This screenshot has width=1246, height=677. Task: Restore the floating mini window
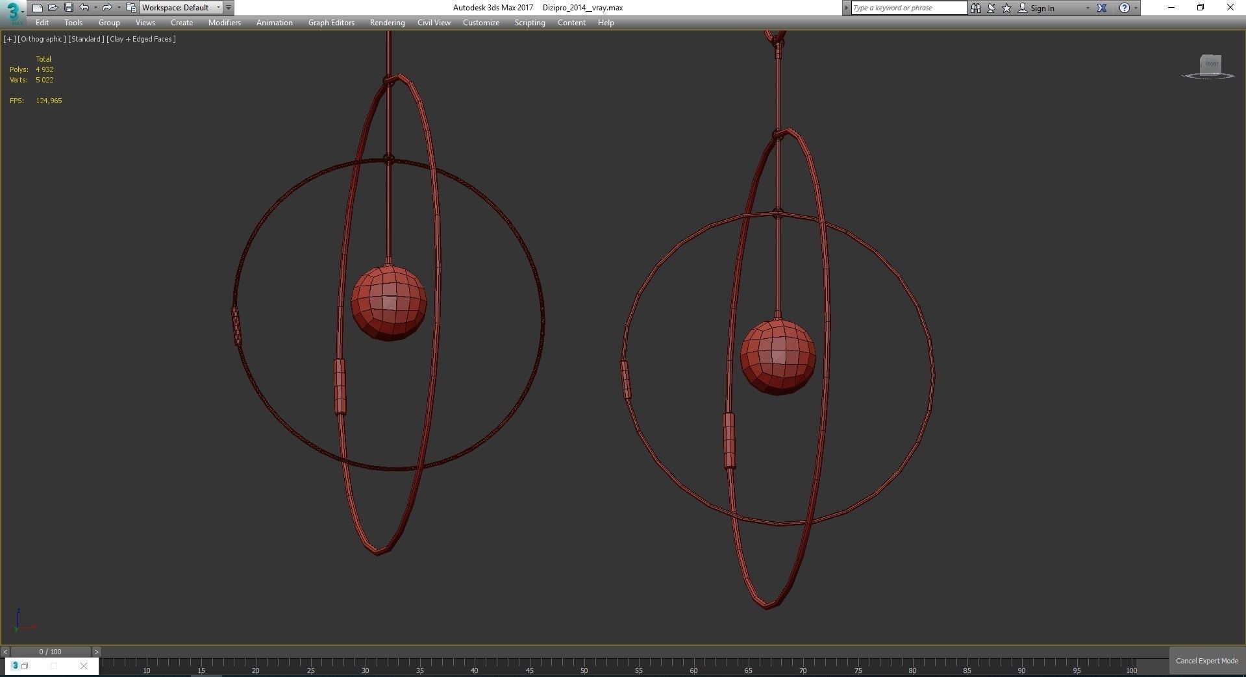(25, 666)
